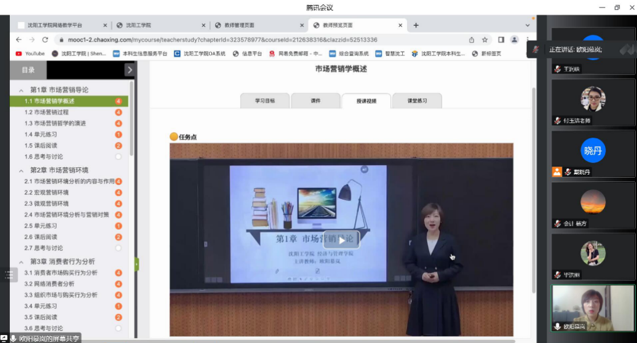Viewport: 637px width, 343px height.
Task: Play the lecture video
Action: [x=342, y=240]
